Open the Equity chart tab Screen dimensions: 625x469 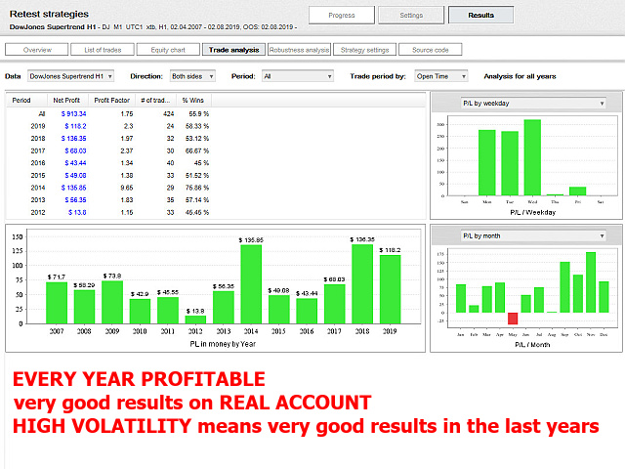coord(168,50)
